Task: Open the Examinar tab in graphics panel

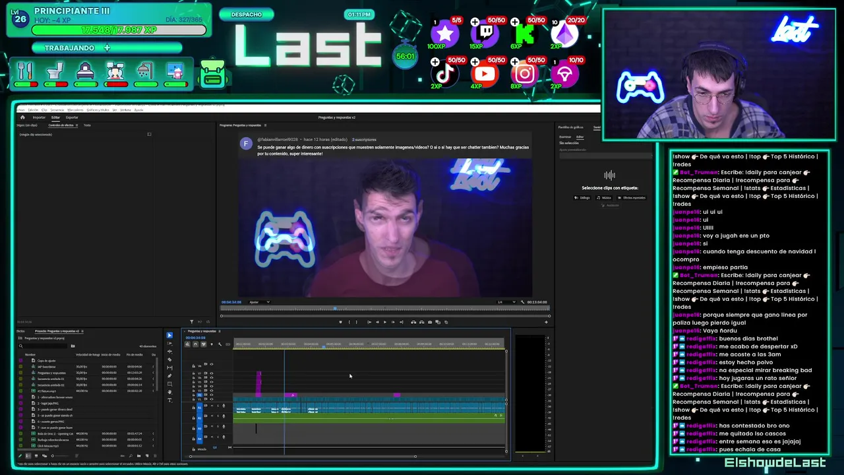Action: click(x=565, y=137)
